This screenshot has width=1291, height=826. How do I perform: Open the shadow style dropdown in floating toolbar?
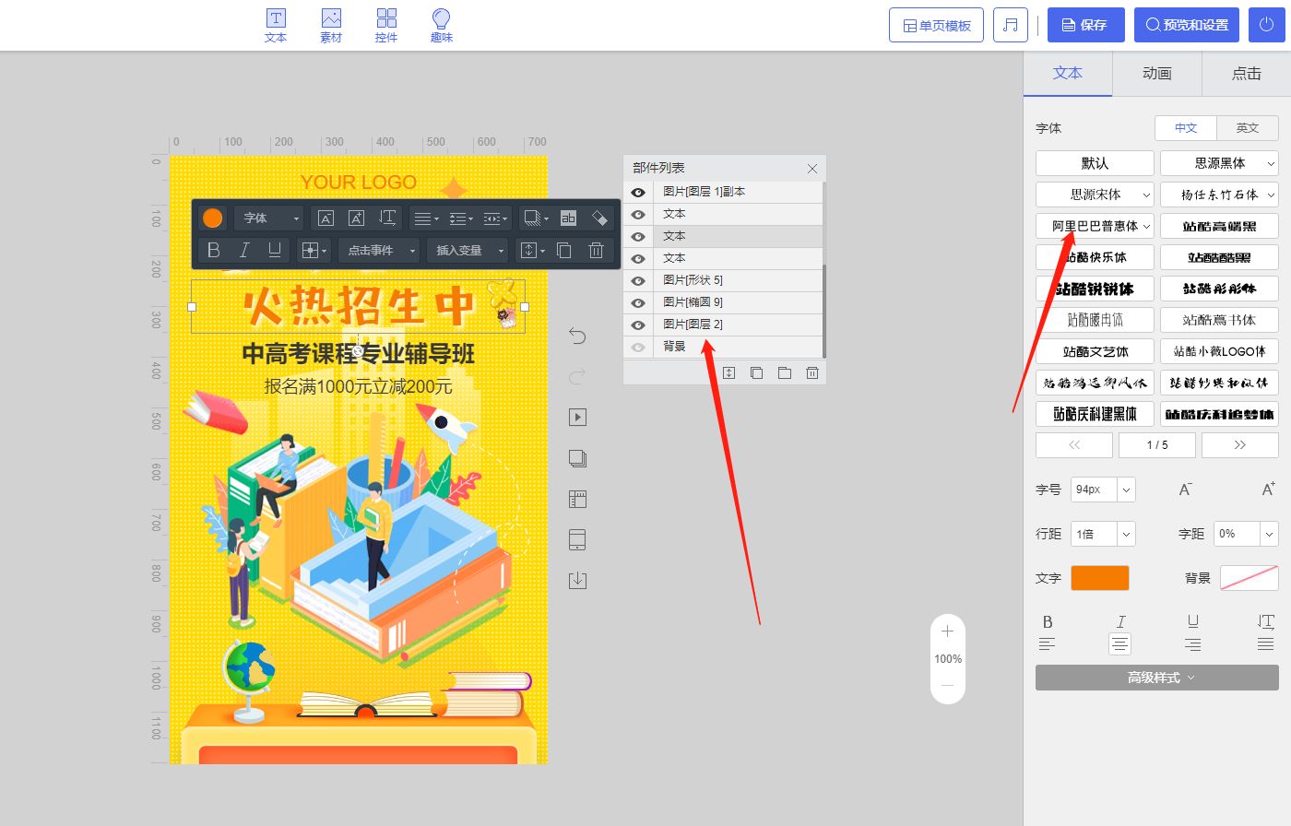(x=536, y=218)
